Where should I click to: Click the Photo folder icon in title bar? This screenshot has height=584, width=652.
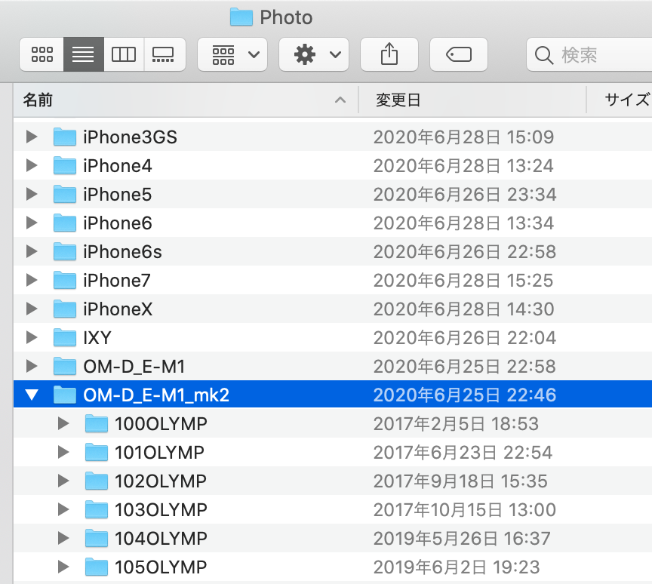[241, 17]
